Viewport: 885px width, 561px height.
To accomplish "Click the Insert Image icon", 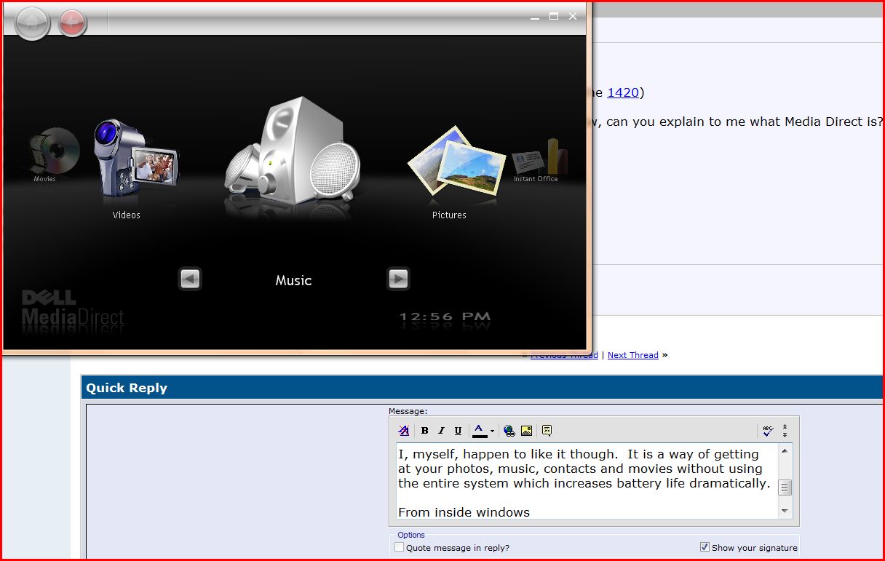I will click(527, 431).
